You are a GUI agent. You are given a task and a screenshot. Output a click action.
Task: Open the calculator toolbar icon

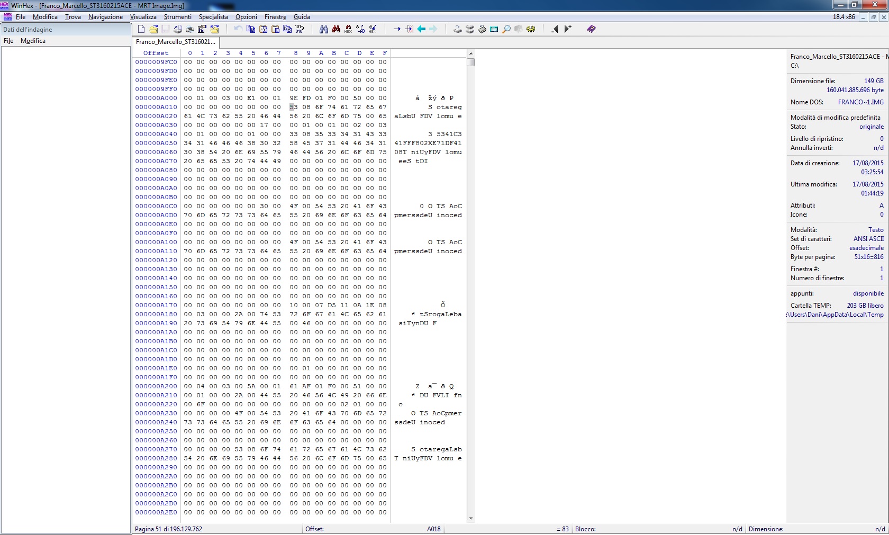click(494, 29)
